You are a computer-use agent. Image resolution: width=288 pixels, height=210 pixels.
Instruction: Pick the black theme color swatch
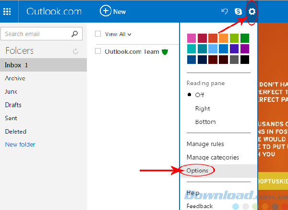click(x=245, y=60)
